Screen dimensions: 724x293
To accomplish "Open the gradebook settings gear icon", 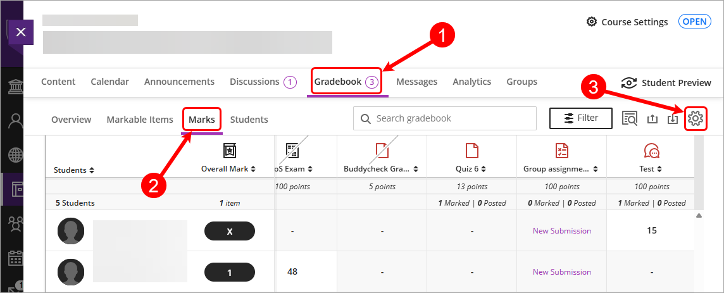I will click(x=696, y=118).
